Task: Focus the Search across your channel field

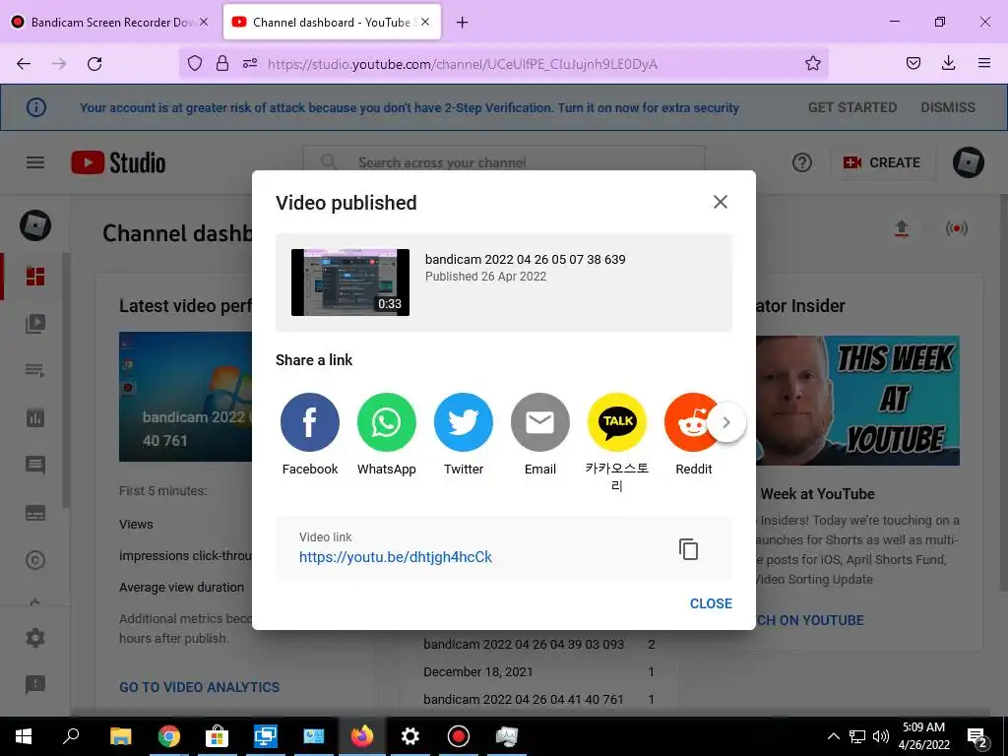Action: click(504, 162)
